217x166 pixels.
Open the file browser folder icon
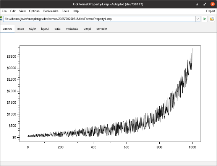point(212,19)
